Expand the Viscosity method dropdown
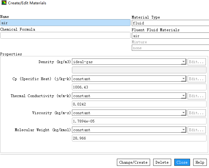The image size is (209, 168). point(129,113)
